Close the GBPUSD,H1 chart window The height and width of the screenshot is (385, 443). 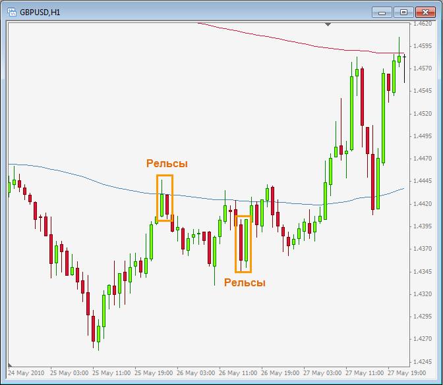425,13
